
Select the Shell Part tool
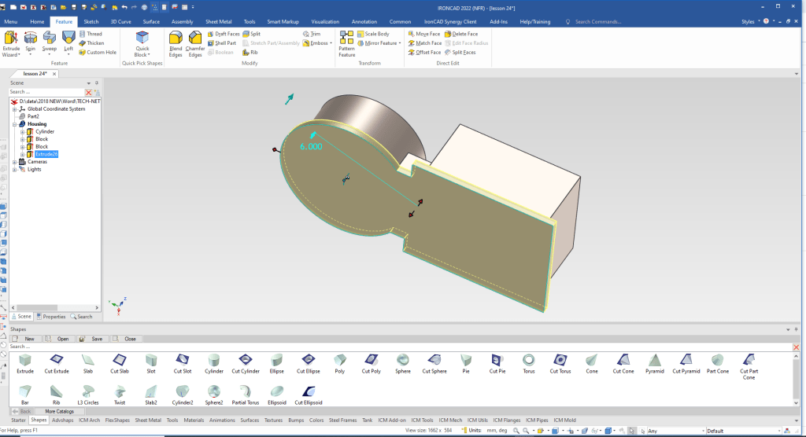pyautogui.click(x=221, y=43)
